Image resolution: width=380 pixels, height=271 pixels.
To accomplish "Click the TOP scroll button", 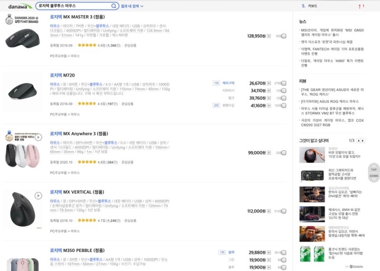I will coord(374,169).
